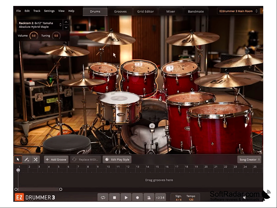Expand the Song Creator panel

(249, 160)
